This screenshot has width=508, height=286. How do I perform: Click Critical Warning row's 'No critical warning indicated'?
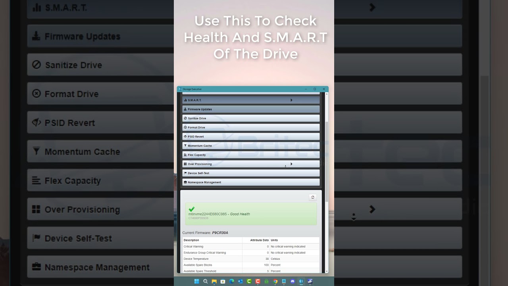pyautogui.click(x=288, y=247)
